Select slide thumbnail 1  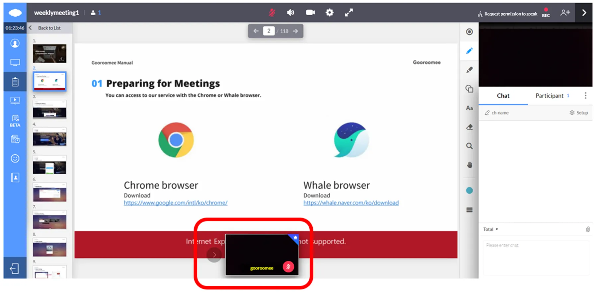(49, 54)
